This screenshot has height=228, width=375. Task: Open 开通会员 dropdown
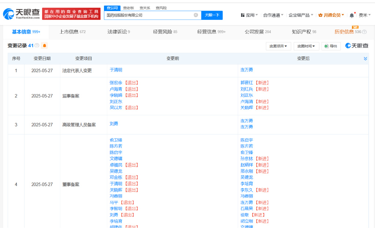click(331, 15)
